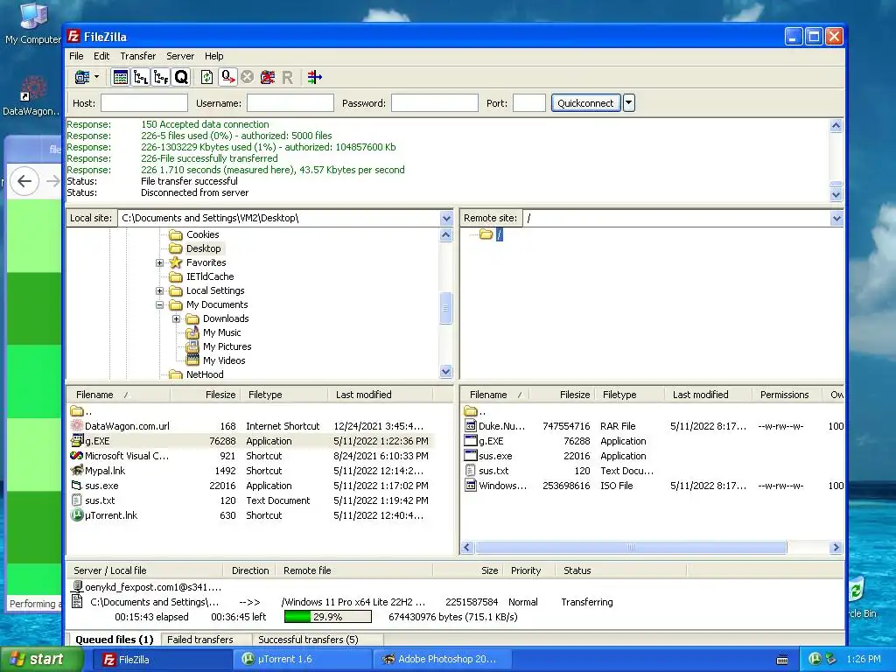Switch to the Failed transfers tab
This screenshot has height=672, width=896.
coord(200,640)
